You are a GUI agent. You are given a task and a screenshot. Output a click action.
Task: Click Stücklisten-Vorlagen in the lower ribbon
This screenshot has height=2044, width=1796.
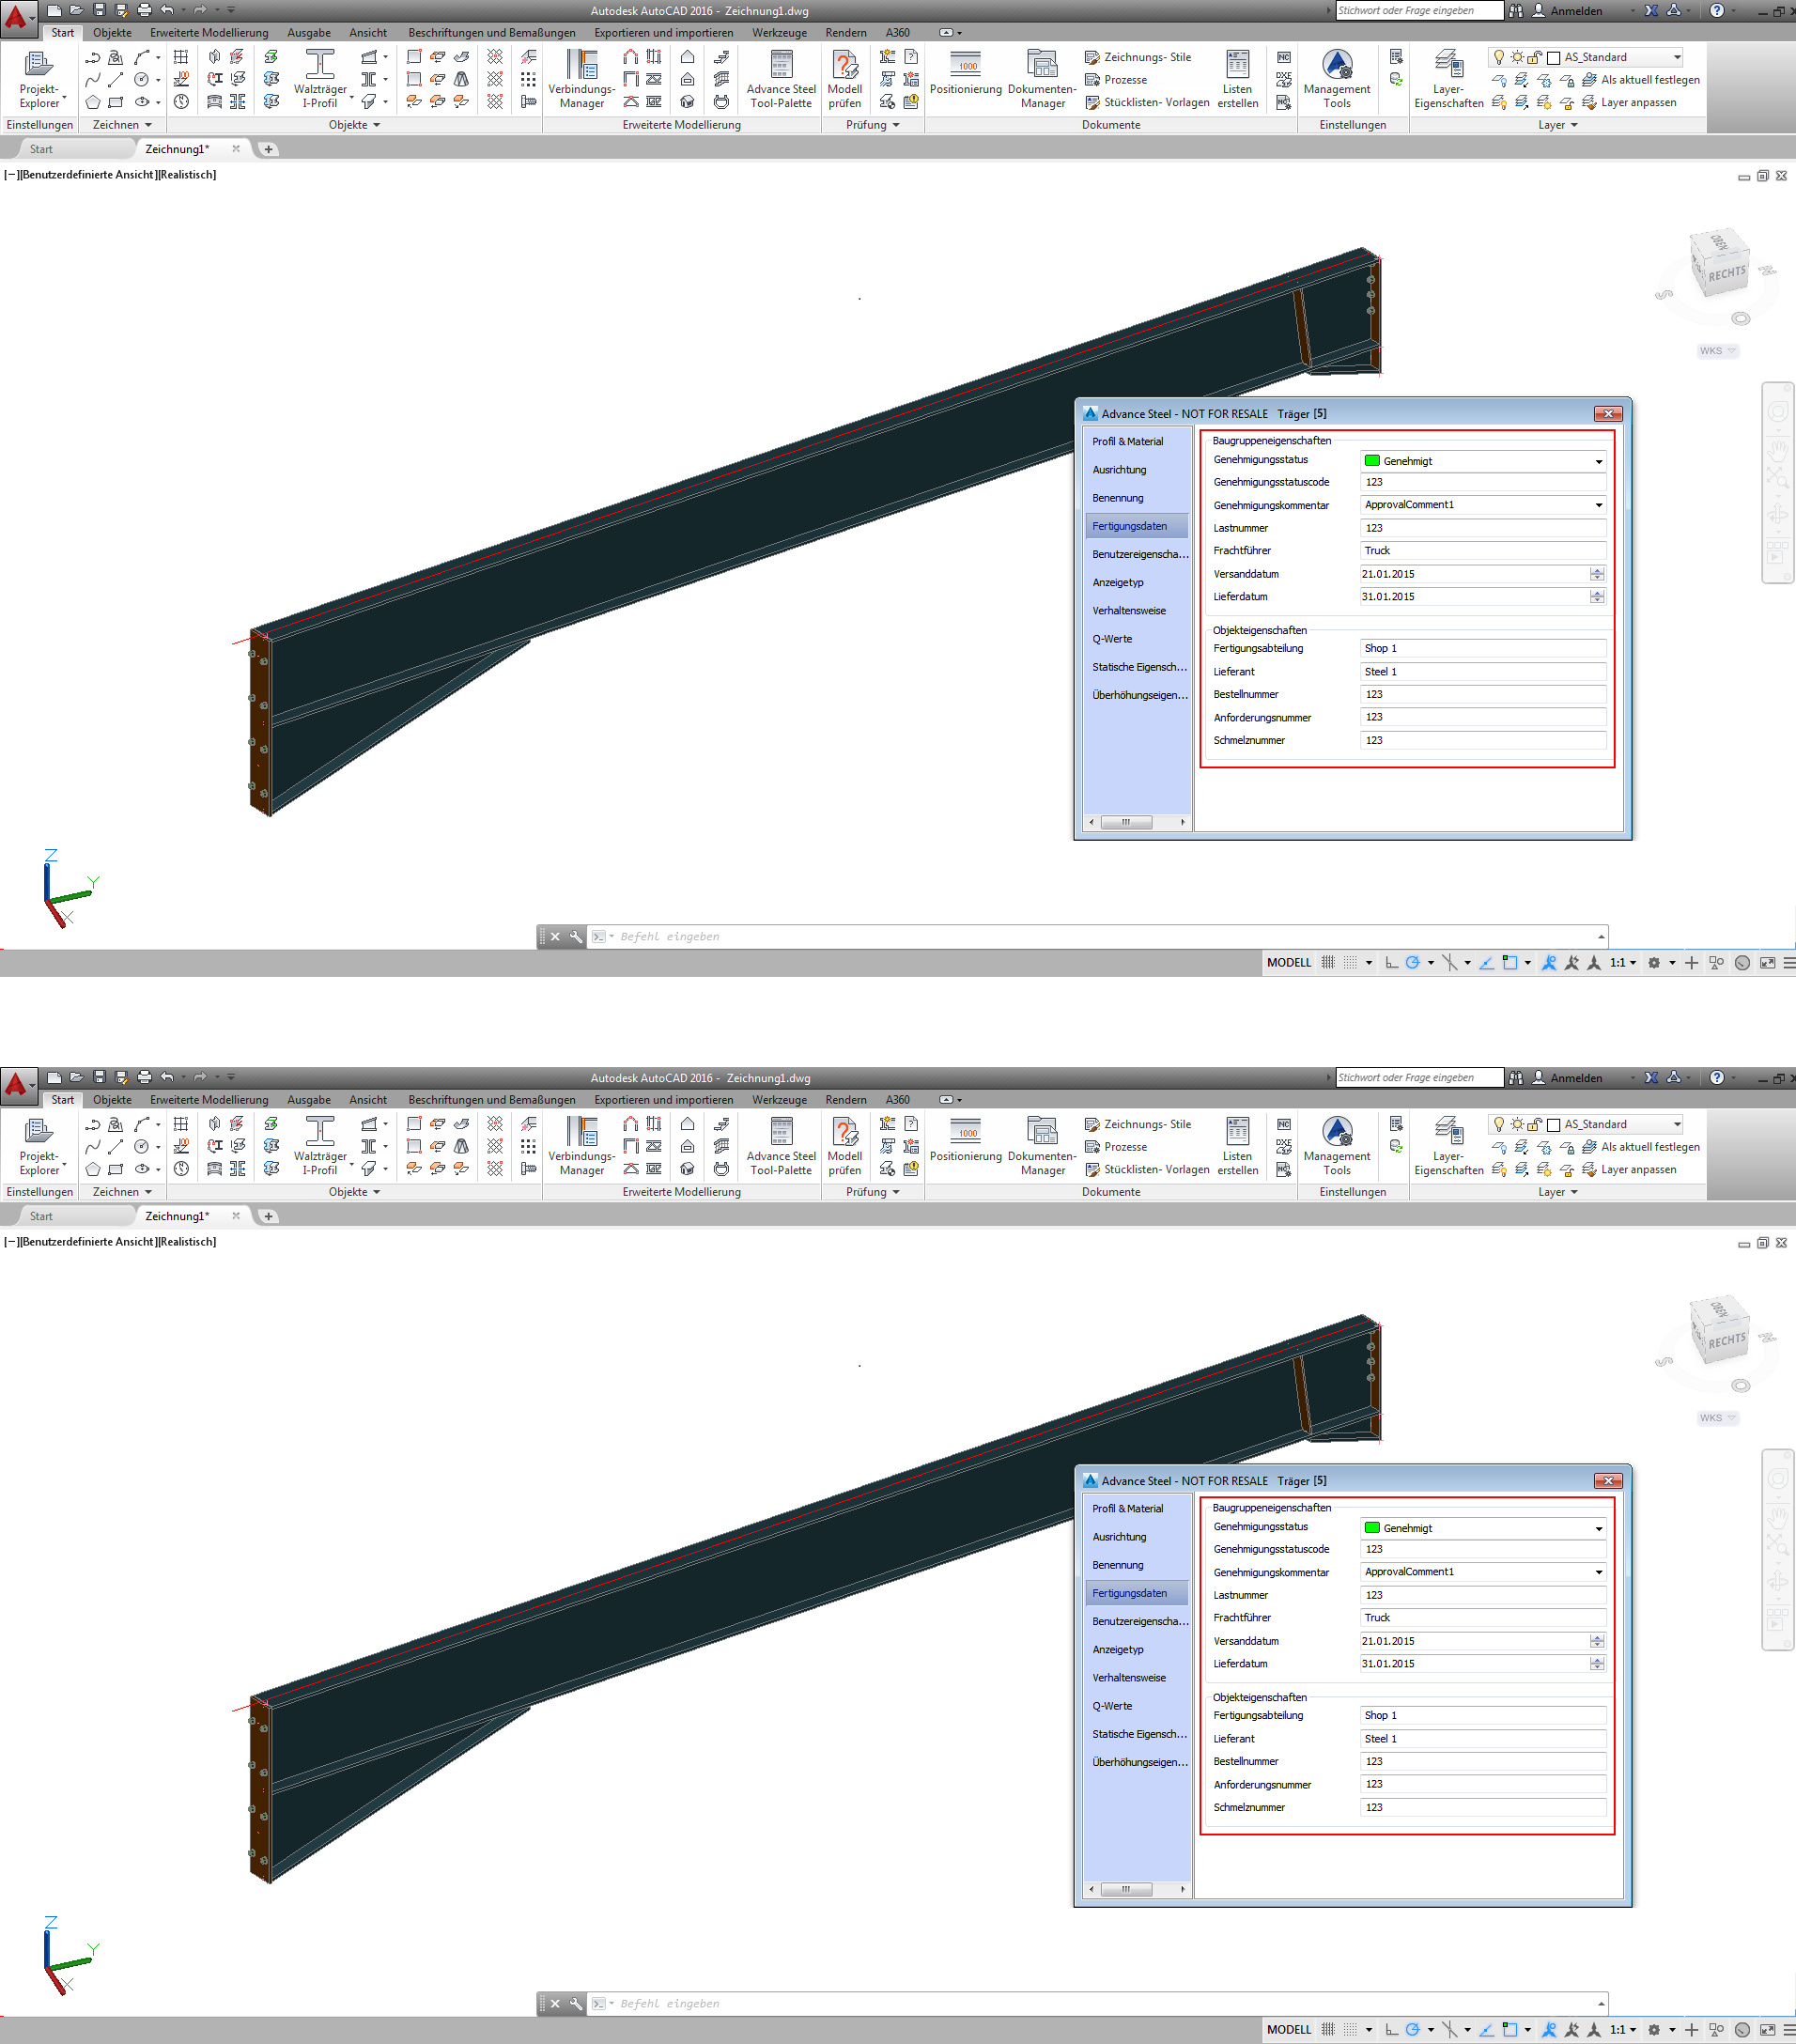point(1147,1169)
